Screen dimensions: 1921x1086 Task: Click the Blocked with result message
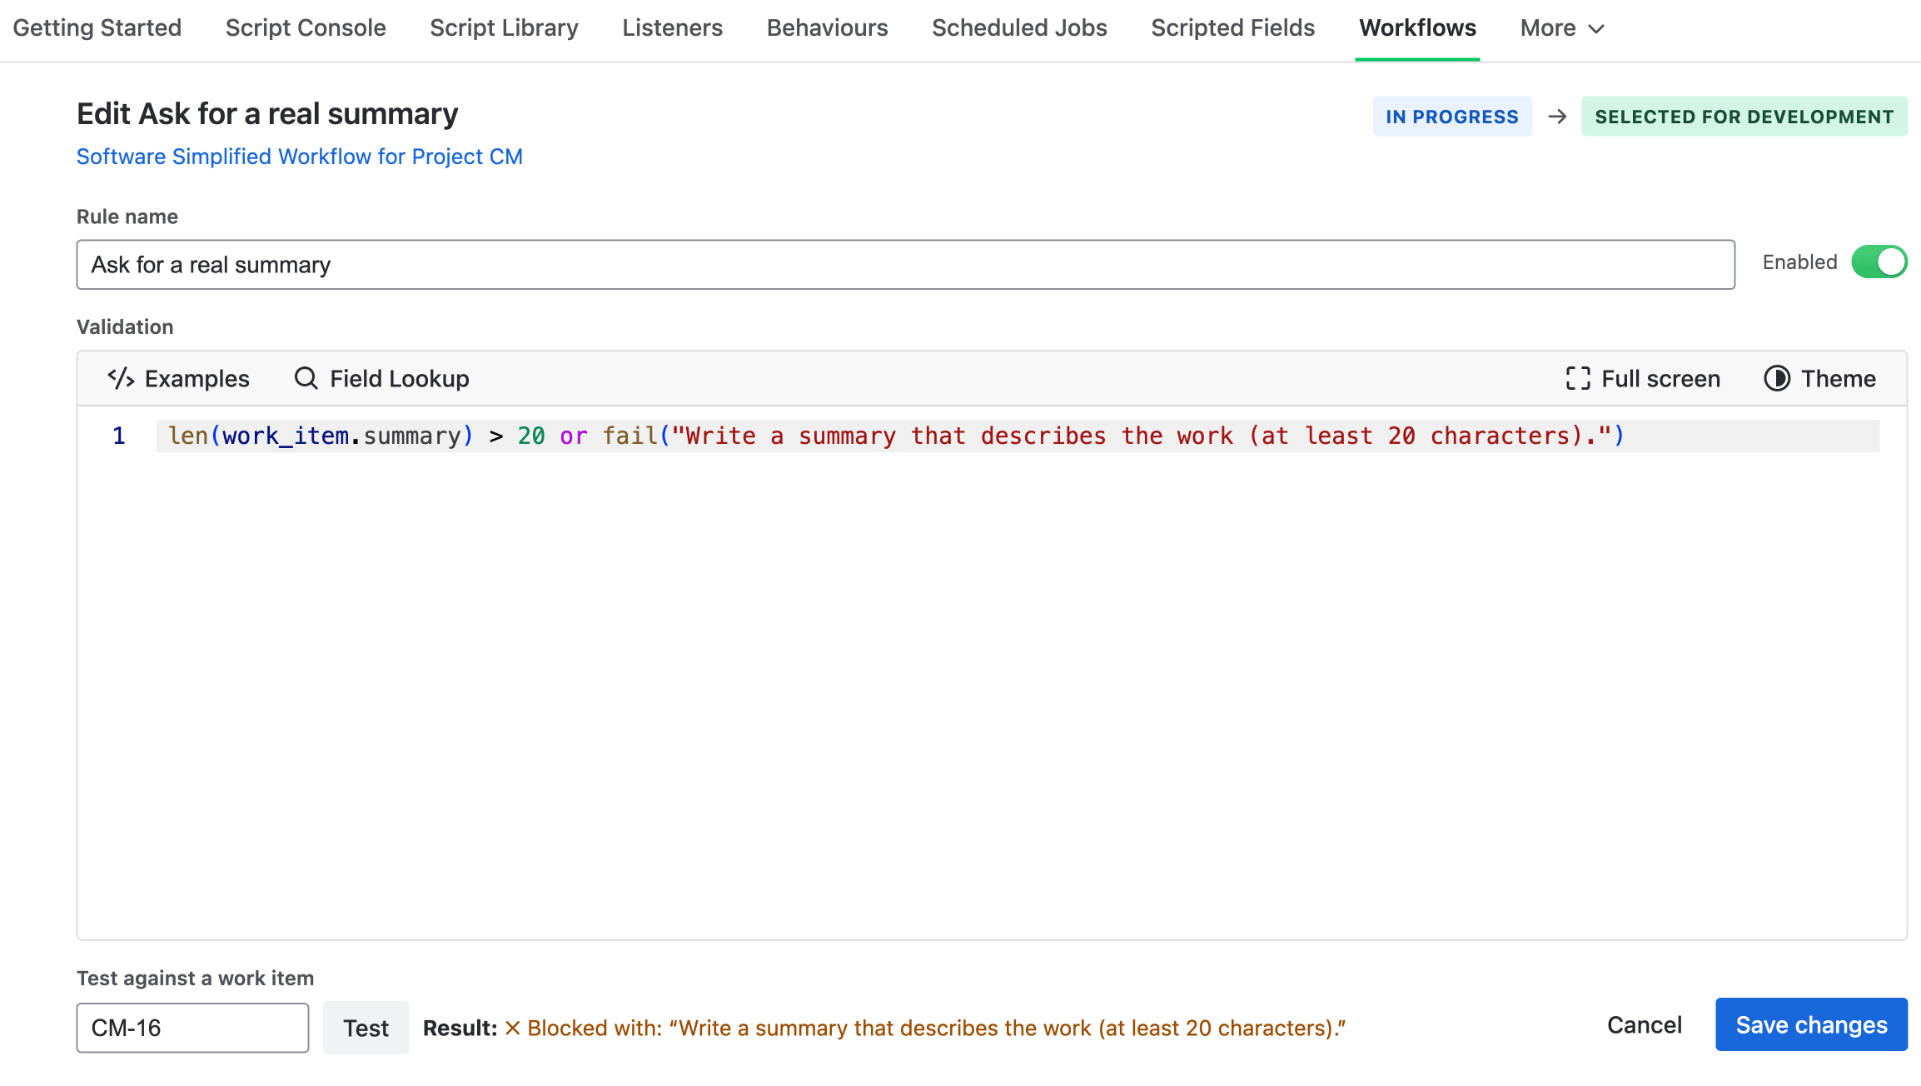coord(925,1029)
